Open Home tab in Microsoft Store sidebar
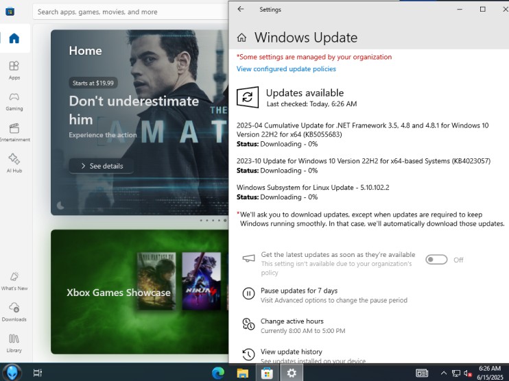Image resolution: width=509 pixels, height=381 pixels. click(x=14, y=38)
